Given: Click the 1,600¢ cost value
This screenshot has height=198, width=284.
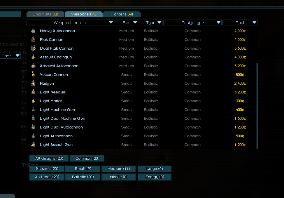Looking at the screenshot, I should 240,118.
